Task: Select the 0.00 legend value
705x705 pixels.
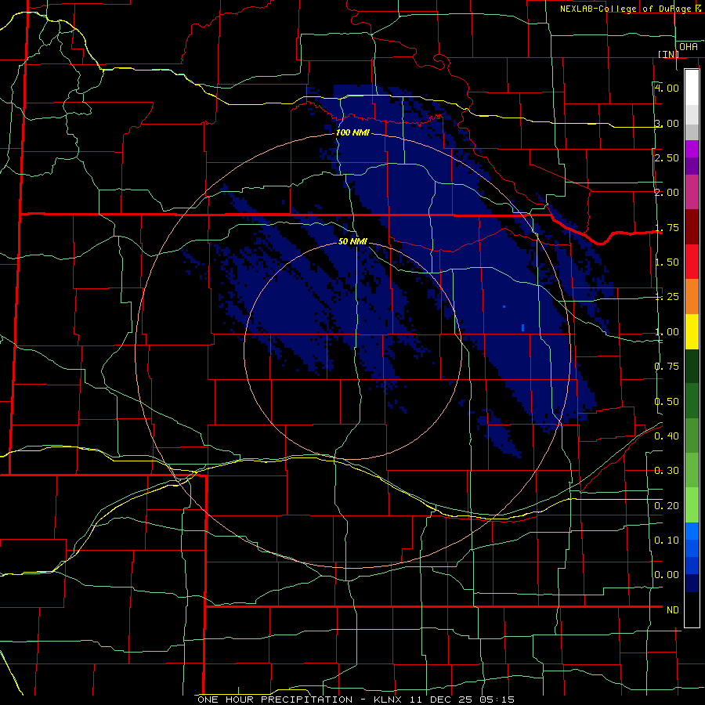Action: coord(667,575)
